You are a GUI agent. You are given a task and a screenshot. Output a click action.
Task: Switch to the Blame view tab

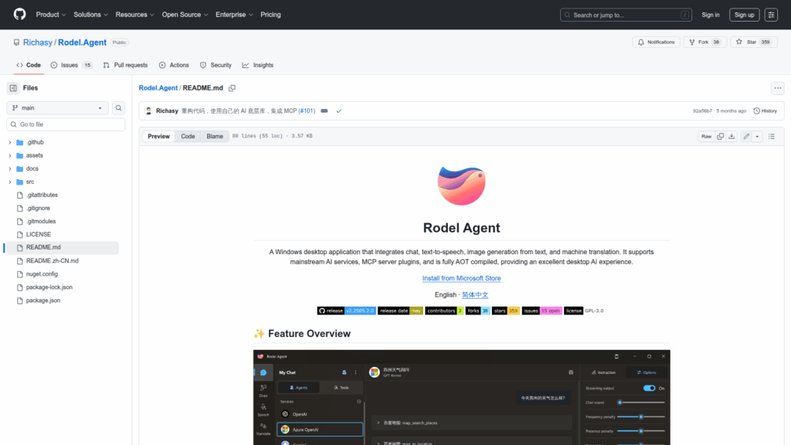click(x=214, y=136)
